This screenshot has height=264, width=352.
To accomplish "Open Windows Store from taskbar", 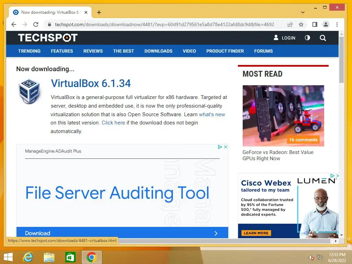I will pyautogui.click(x=70, y=257).
